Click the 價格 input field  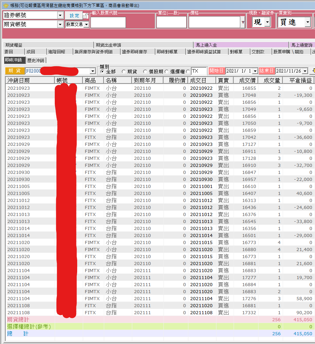tap(214, 22)
